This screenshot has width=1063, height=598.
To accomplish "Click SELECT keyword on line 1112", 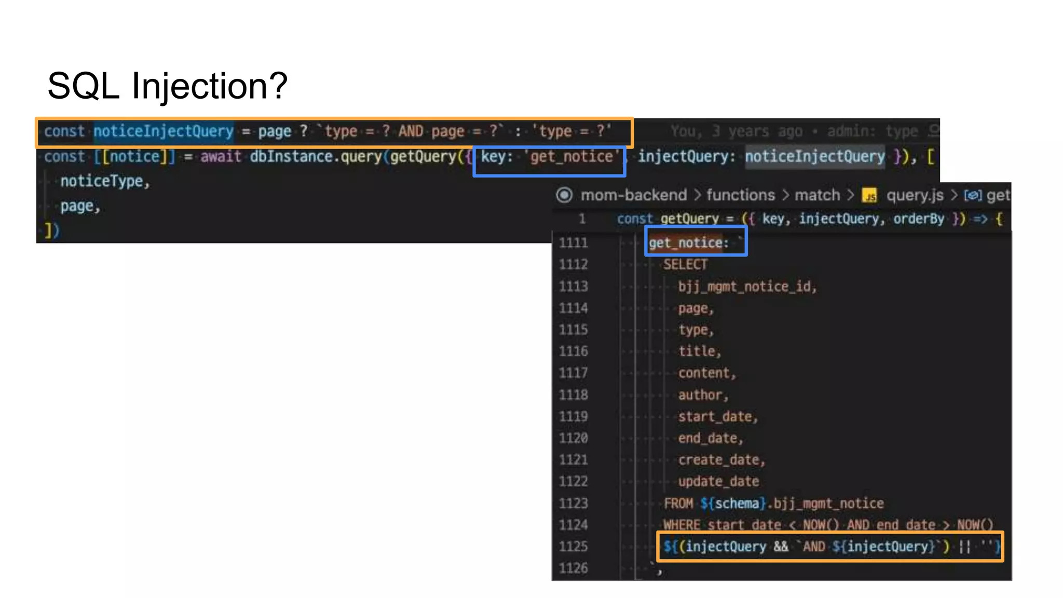I will pos(685,265).
